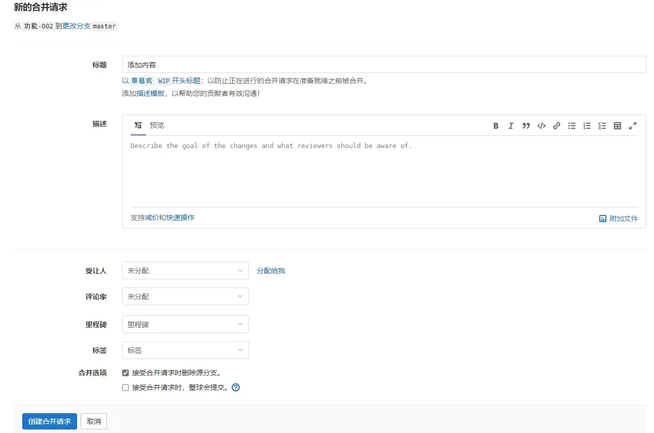Viewport: 654px width, 433px height.
Task: Uncheck delete source branch option
Action: coord(126,373)
